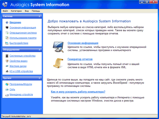Image resolution: width=159 pixels, height=119 pixels.
Task: Go to Основная информация in sidebar
Action: [23, 28]
